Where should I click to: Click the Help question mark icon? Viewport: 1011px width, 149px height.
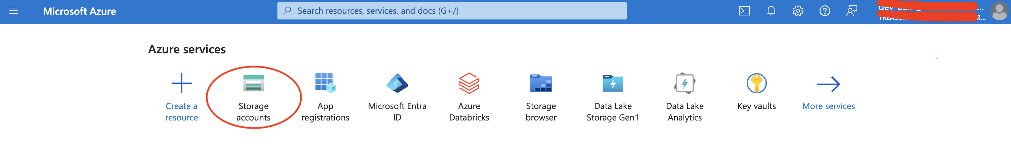(x=825, y=11)
